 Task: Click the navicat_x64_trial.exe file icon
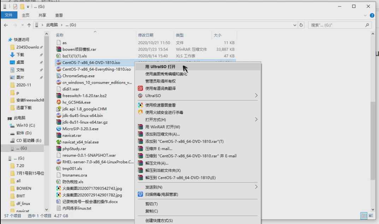[59, 142]
